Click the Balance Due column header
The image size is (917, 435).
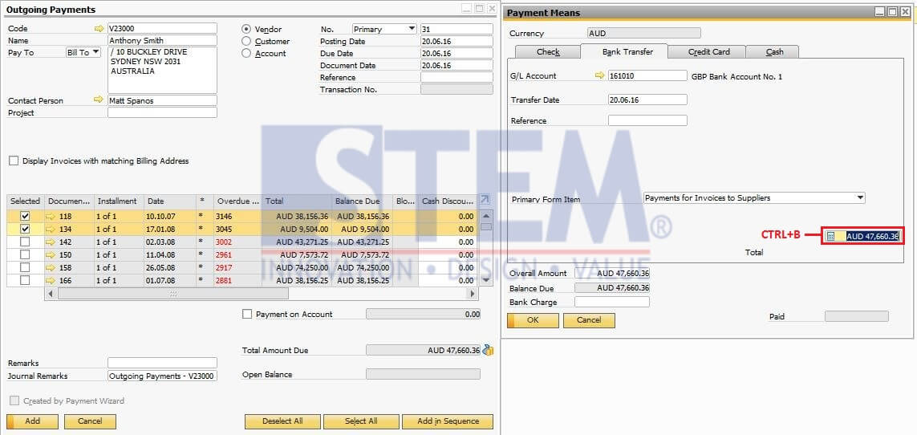tap(361, 201)
